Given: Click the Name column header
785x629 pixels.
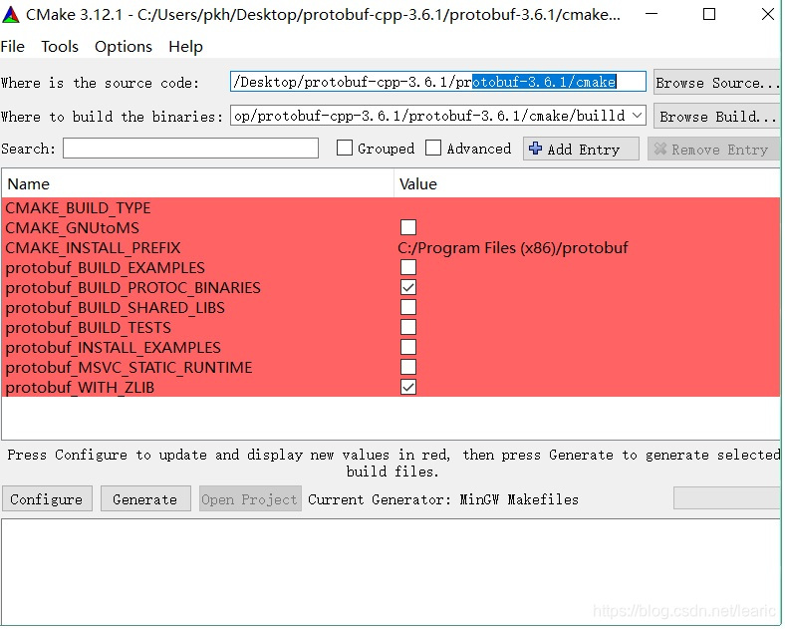Looking at the screenshot, I should click(x=198, y=184).
